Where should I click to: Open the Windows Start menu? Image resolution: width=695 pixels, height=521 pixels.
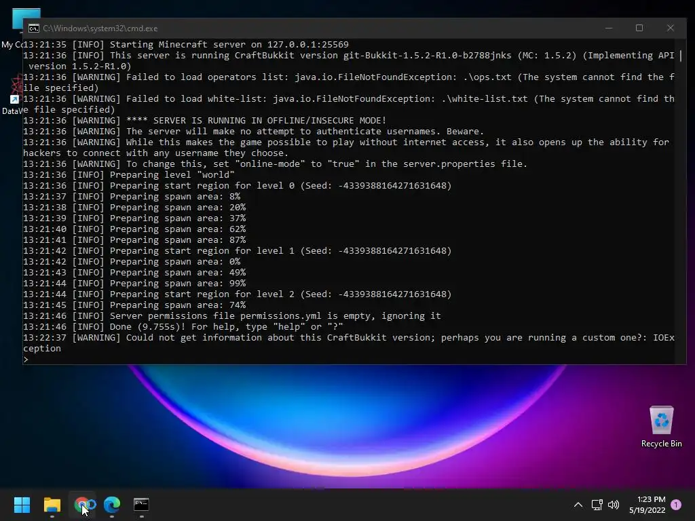tap(22, 505)
